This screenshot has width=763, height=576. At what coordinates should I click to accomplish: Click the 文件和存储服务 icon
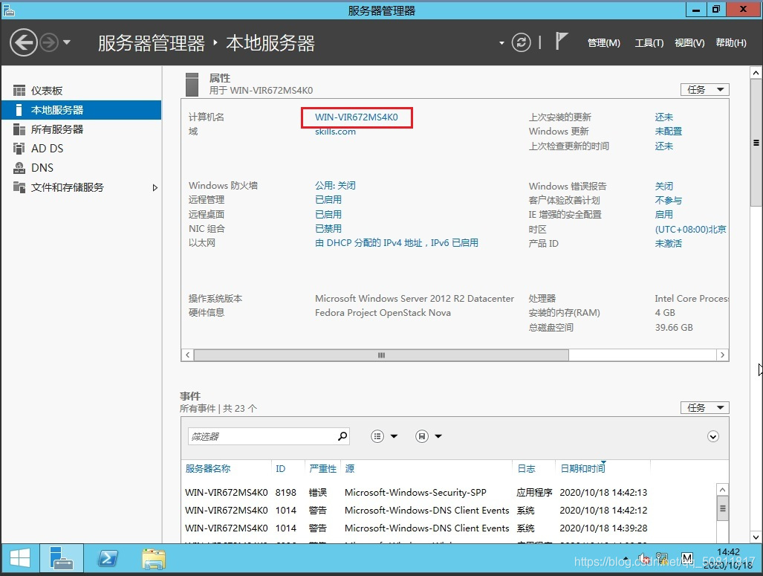tap(19, 187)
